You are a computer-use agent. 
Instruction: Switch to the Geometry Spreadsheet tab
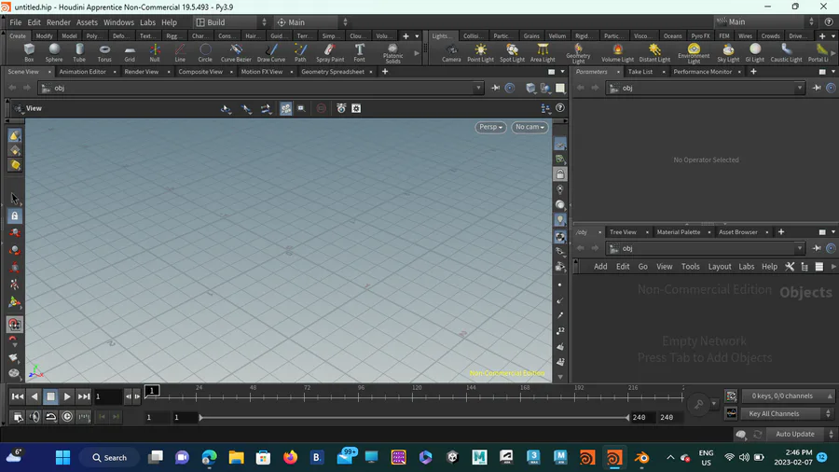[333, 72]
